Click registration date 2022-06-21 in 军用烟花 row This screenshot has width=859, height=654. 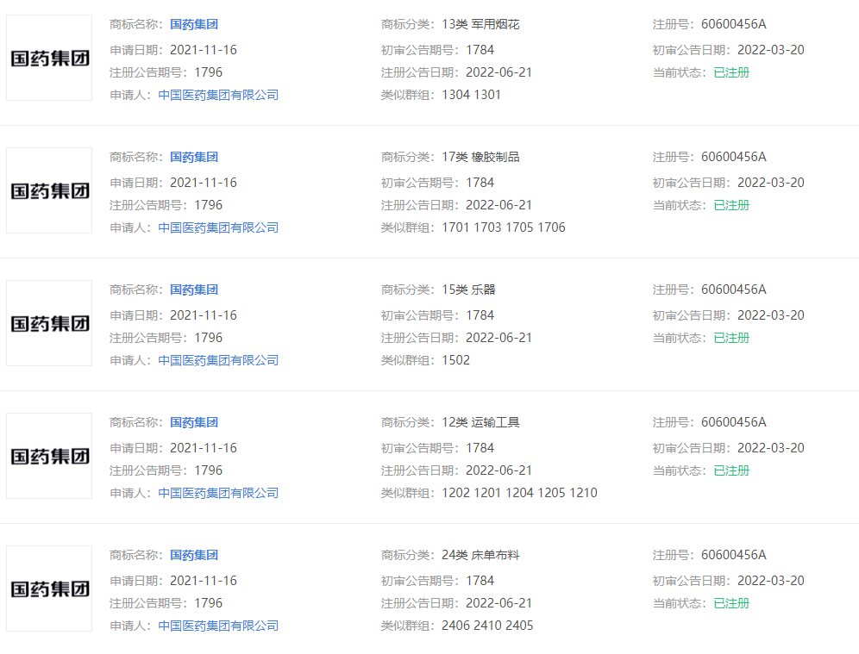499,72
